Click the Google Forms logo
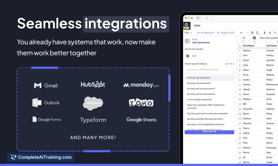This screenshot has height=166, width=278. pyautogui.click(x=47, y=119)
